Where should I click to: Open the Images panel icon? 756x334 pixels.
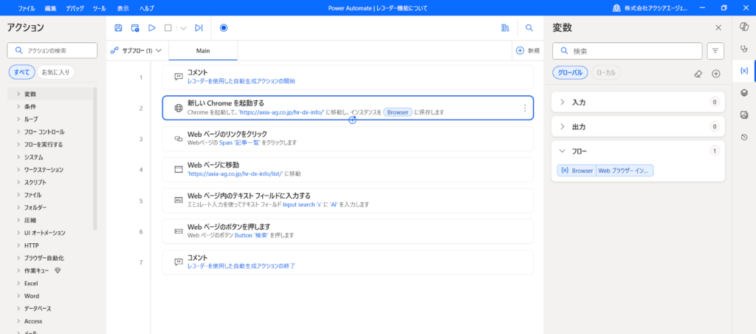[744, 115]
